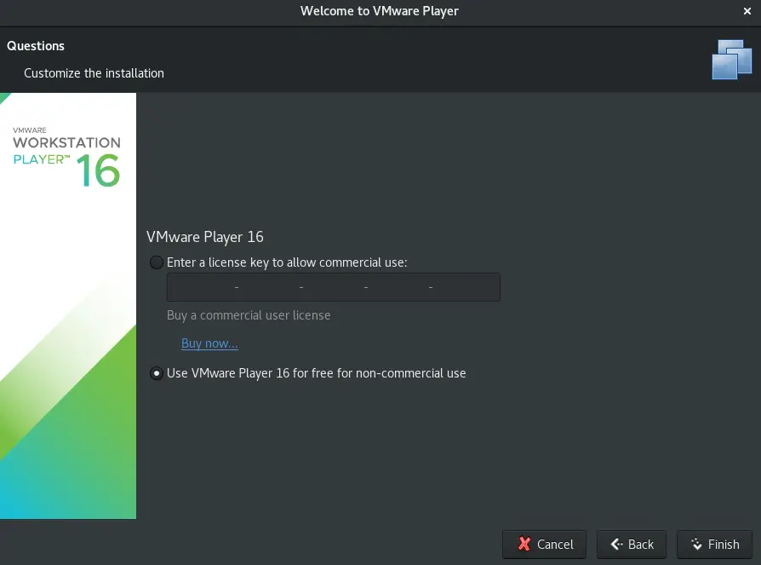Click the red X icon on Cancel button
The width and height of the screenshot is (761, 565).
click(524, 544)
